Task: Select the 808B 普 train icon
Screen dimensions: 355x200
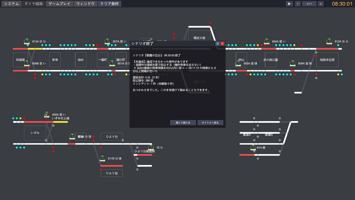Action: (27, 64)
